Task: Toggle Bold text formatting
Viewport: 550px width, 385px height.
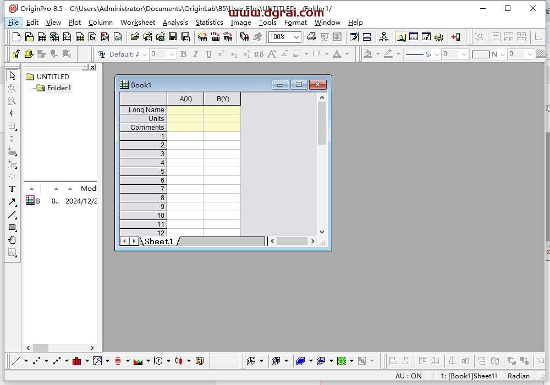Action: click(183, 54)
